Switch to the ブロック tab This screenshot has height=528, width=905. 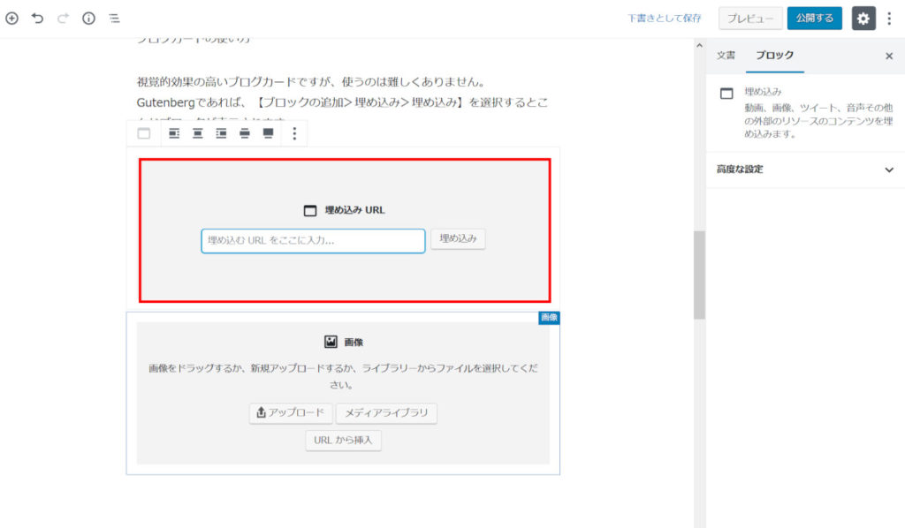point(774,56)
